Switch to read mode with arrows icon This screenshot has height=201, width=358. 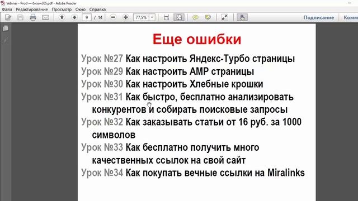tap(225, 17)
